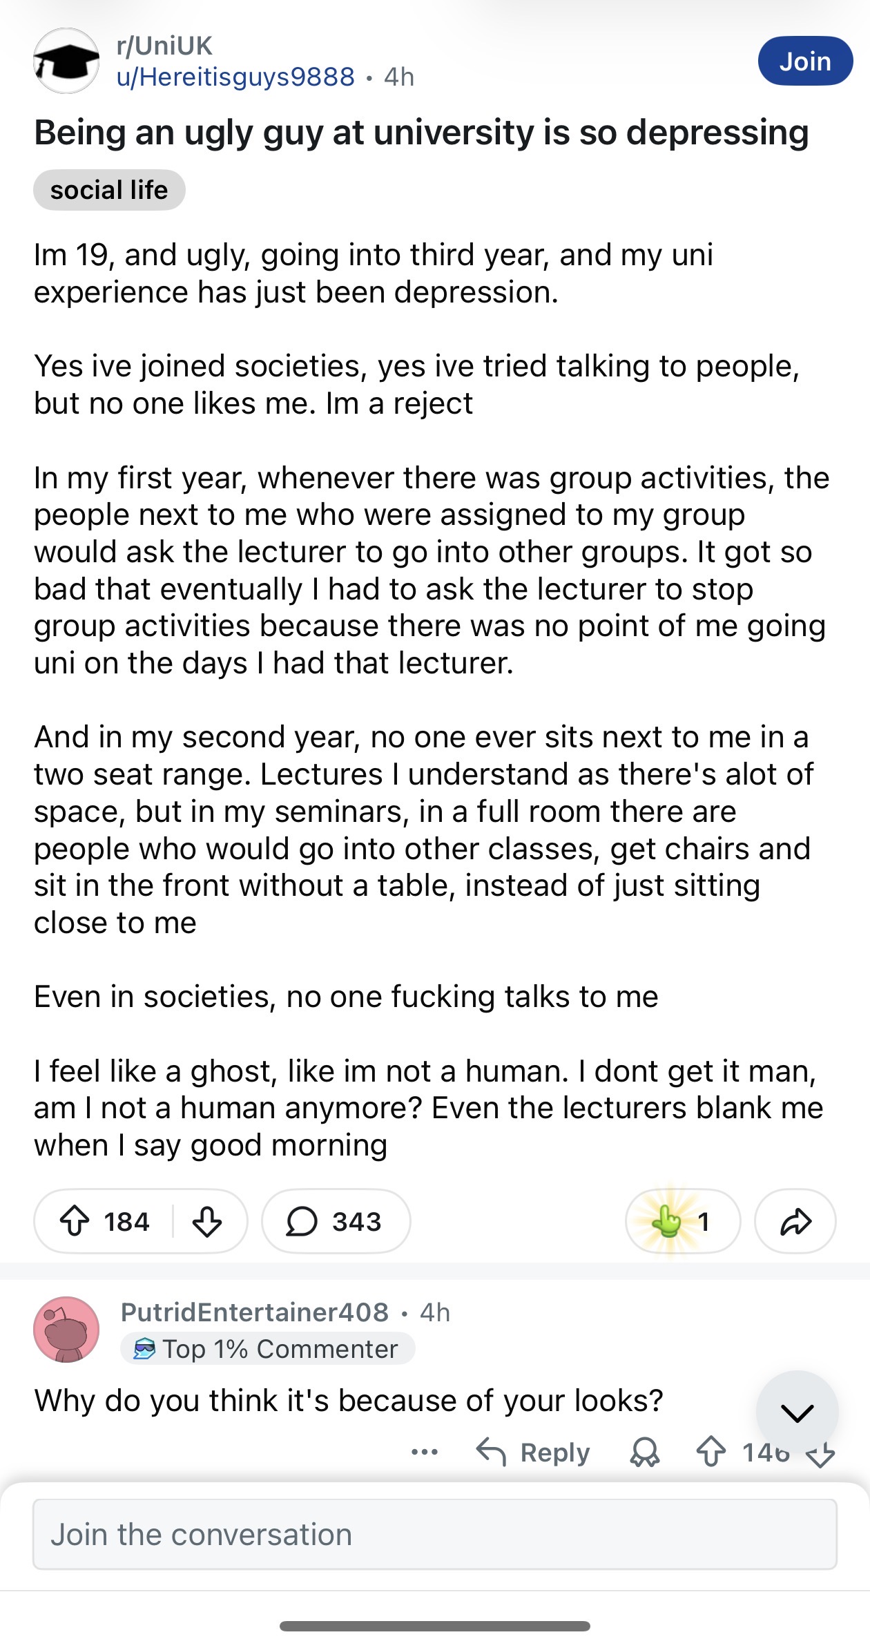The height and width of the screenshot is (1648, 870).
Task: Give an award to the comment
Action: tap(645, 1452)
